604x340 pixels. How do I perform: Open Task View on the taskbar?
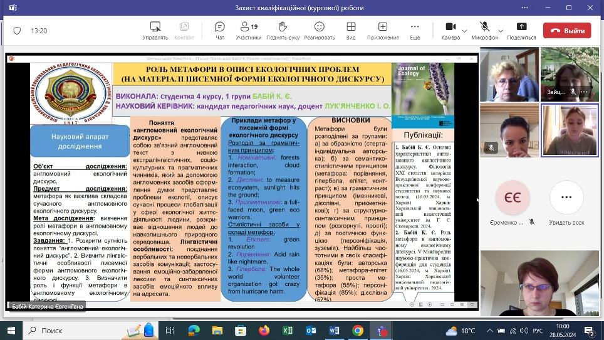click(170, 331)
